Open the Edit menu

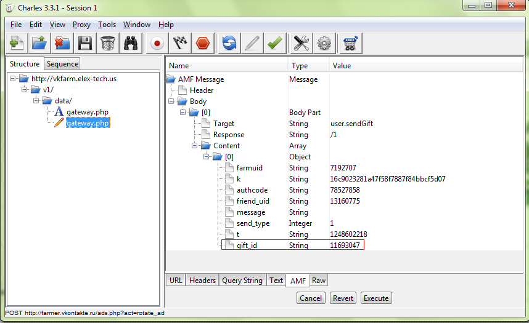click(x=35, y=25)
